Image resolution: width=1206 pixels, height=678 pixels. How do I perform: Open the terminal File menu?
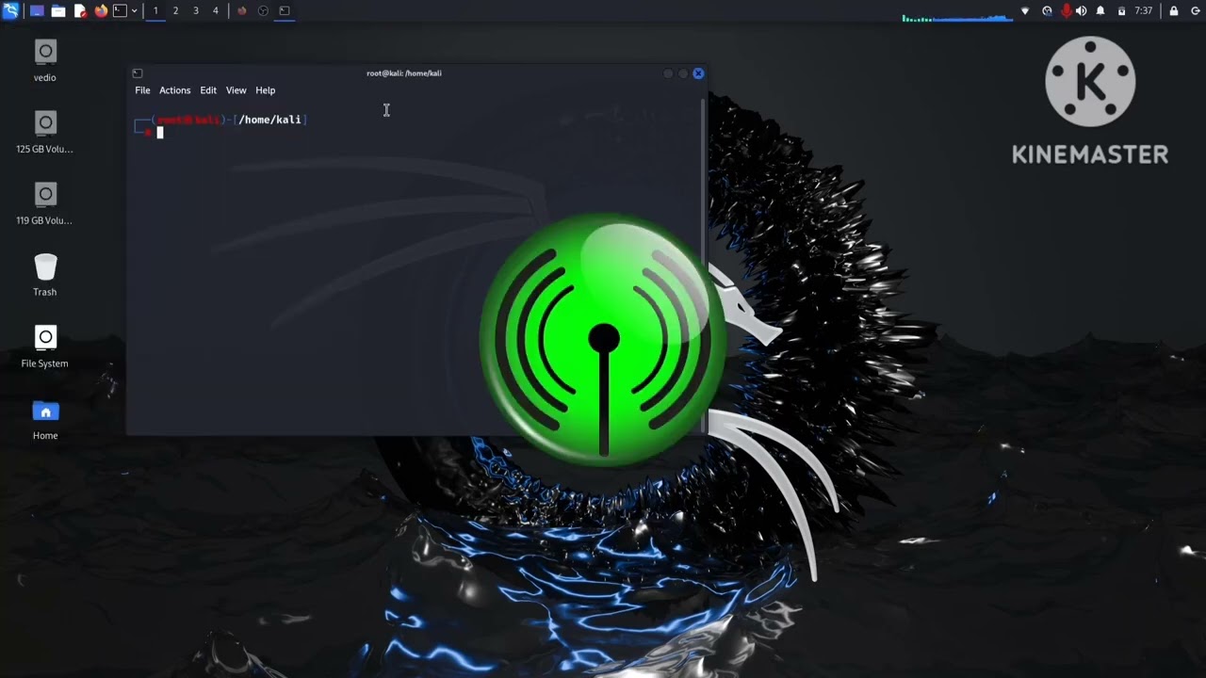[142, 90]
